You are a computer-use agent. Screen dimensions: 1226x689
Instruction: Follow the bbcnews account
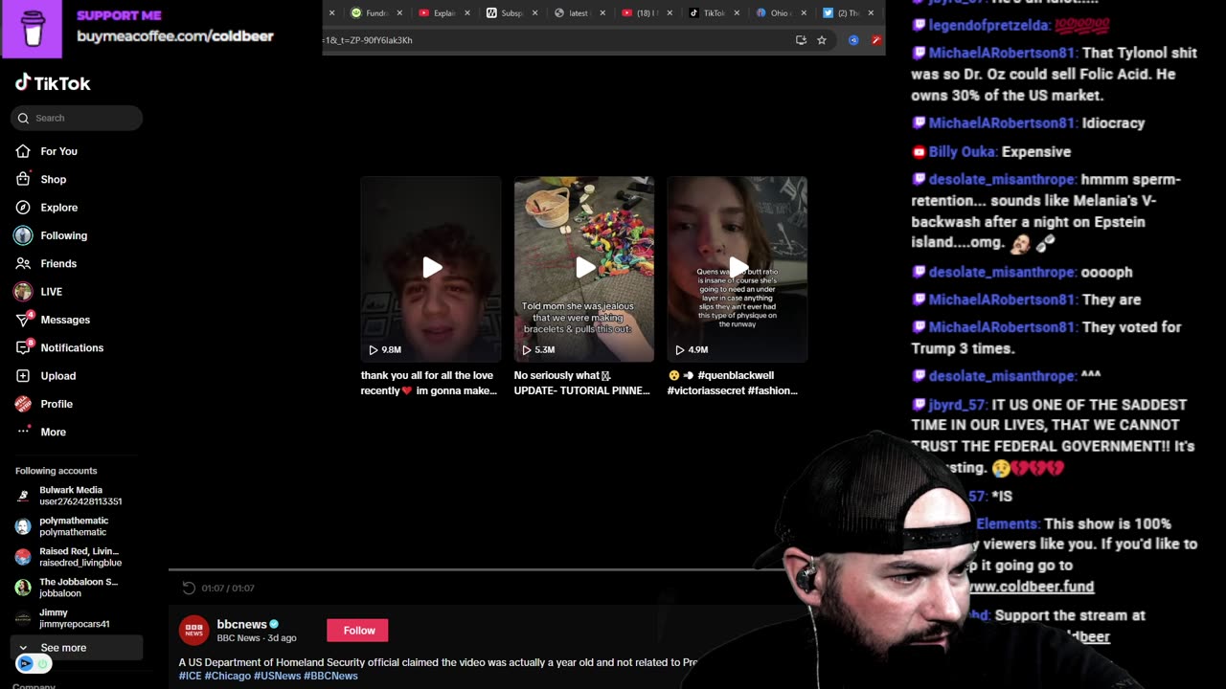click(358, 631)
